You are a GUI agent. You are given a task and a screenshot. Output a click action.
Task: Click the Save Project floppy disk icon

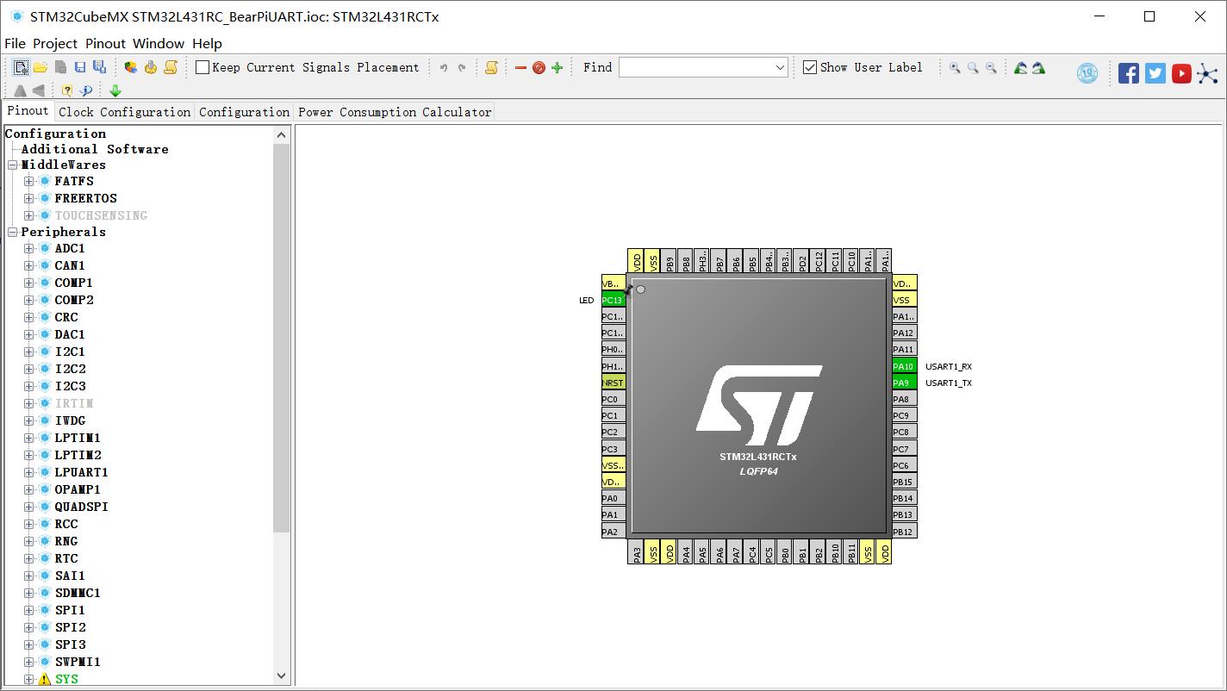79,67
